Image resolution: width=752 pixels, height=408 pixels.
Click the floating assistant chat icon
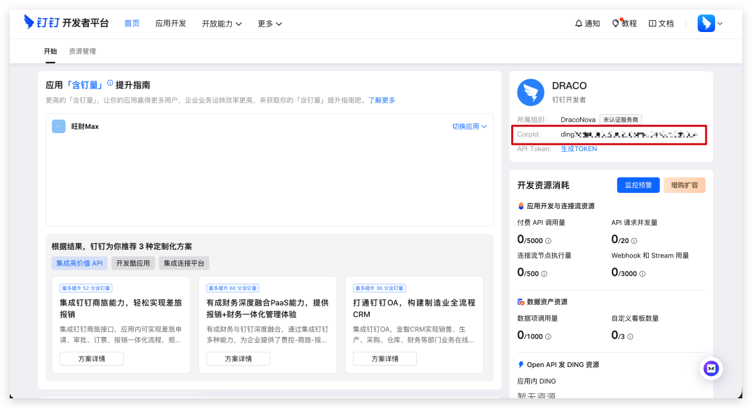coord(711,368)
